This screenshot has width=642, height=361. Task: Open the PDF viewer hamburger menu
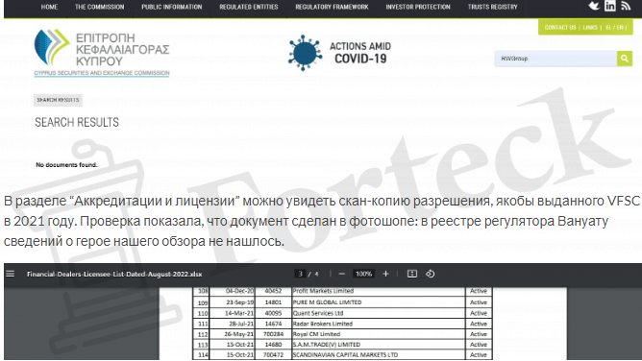[11, 274]
